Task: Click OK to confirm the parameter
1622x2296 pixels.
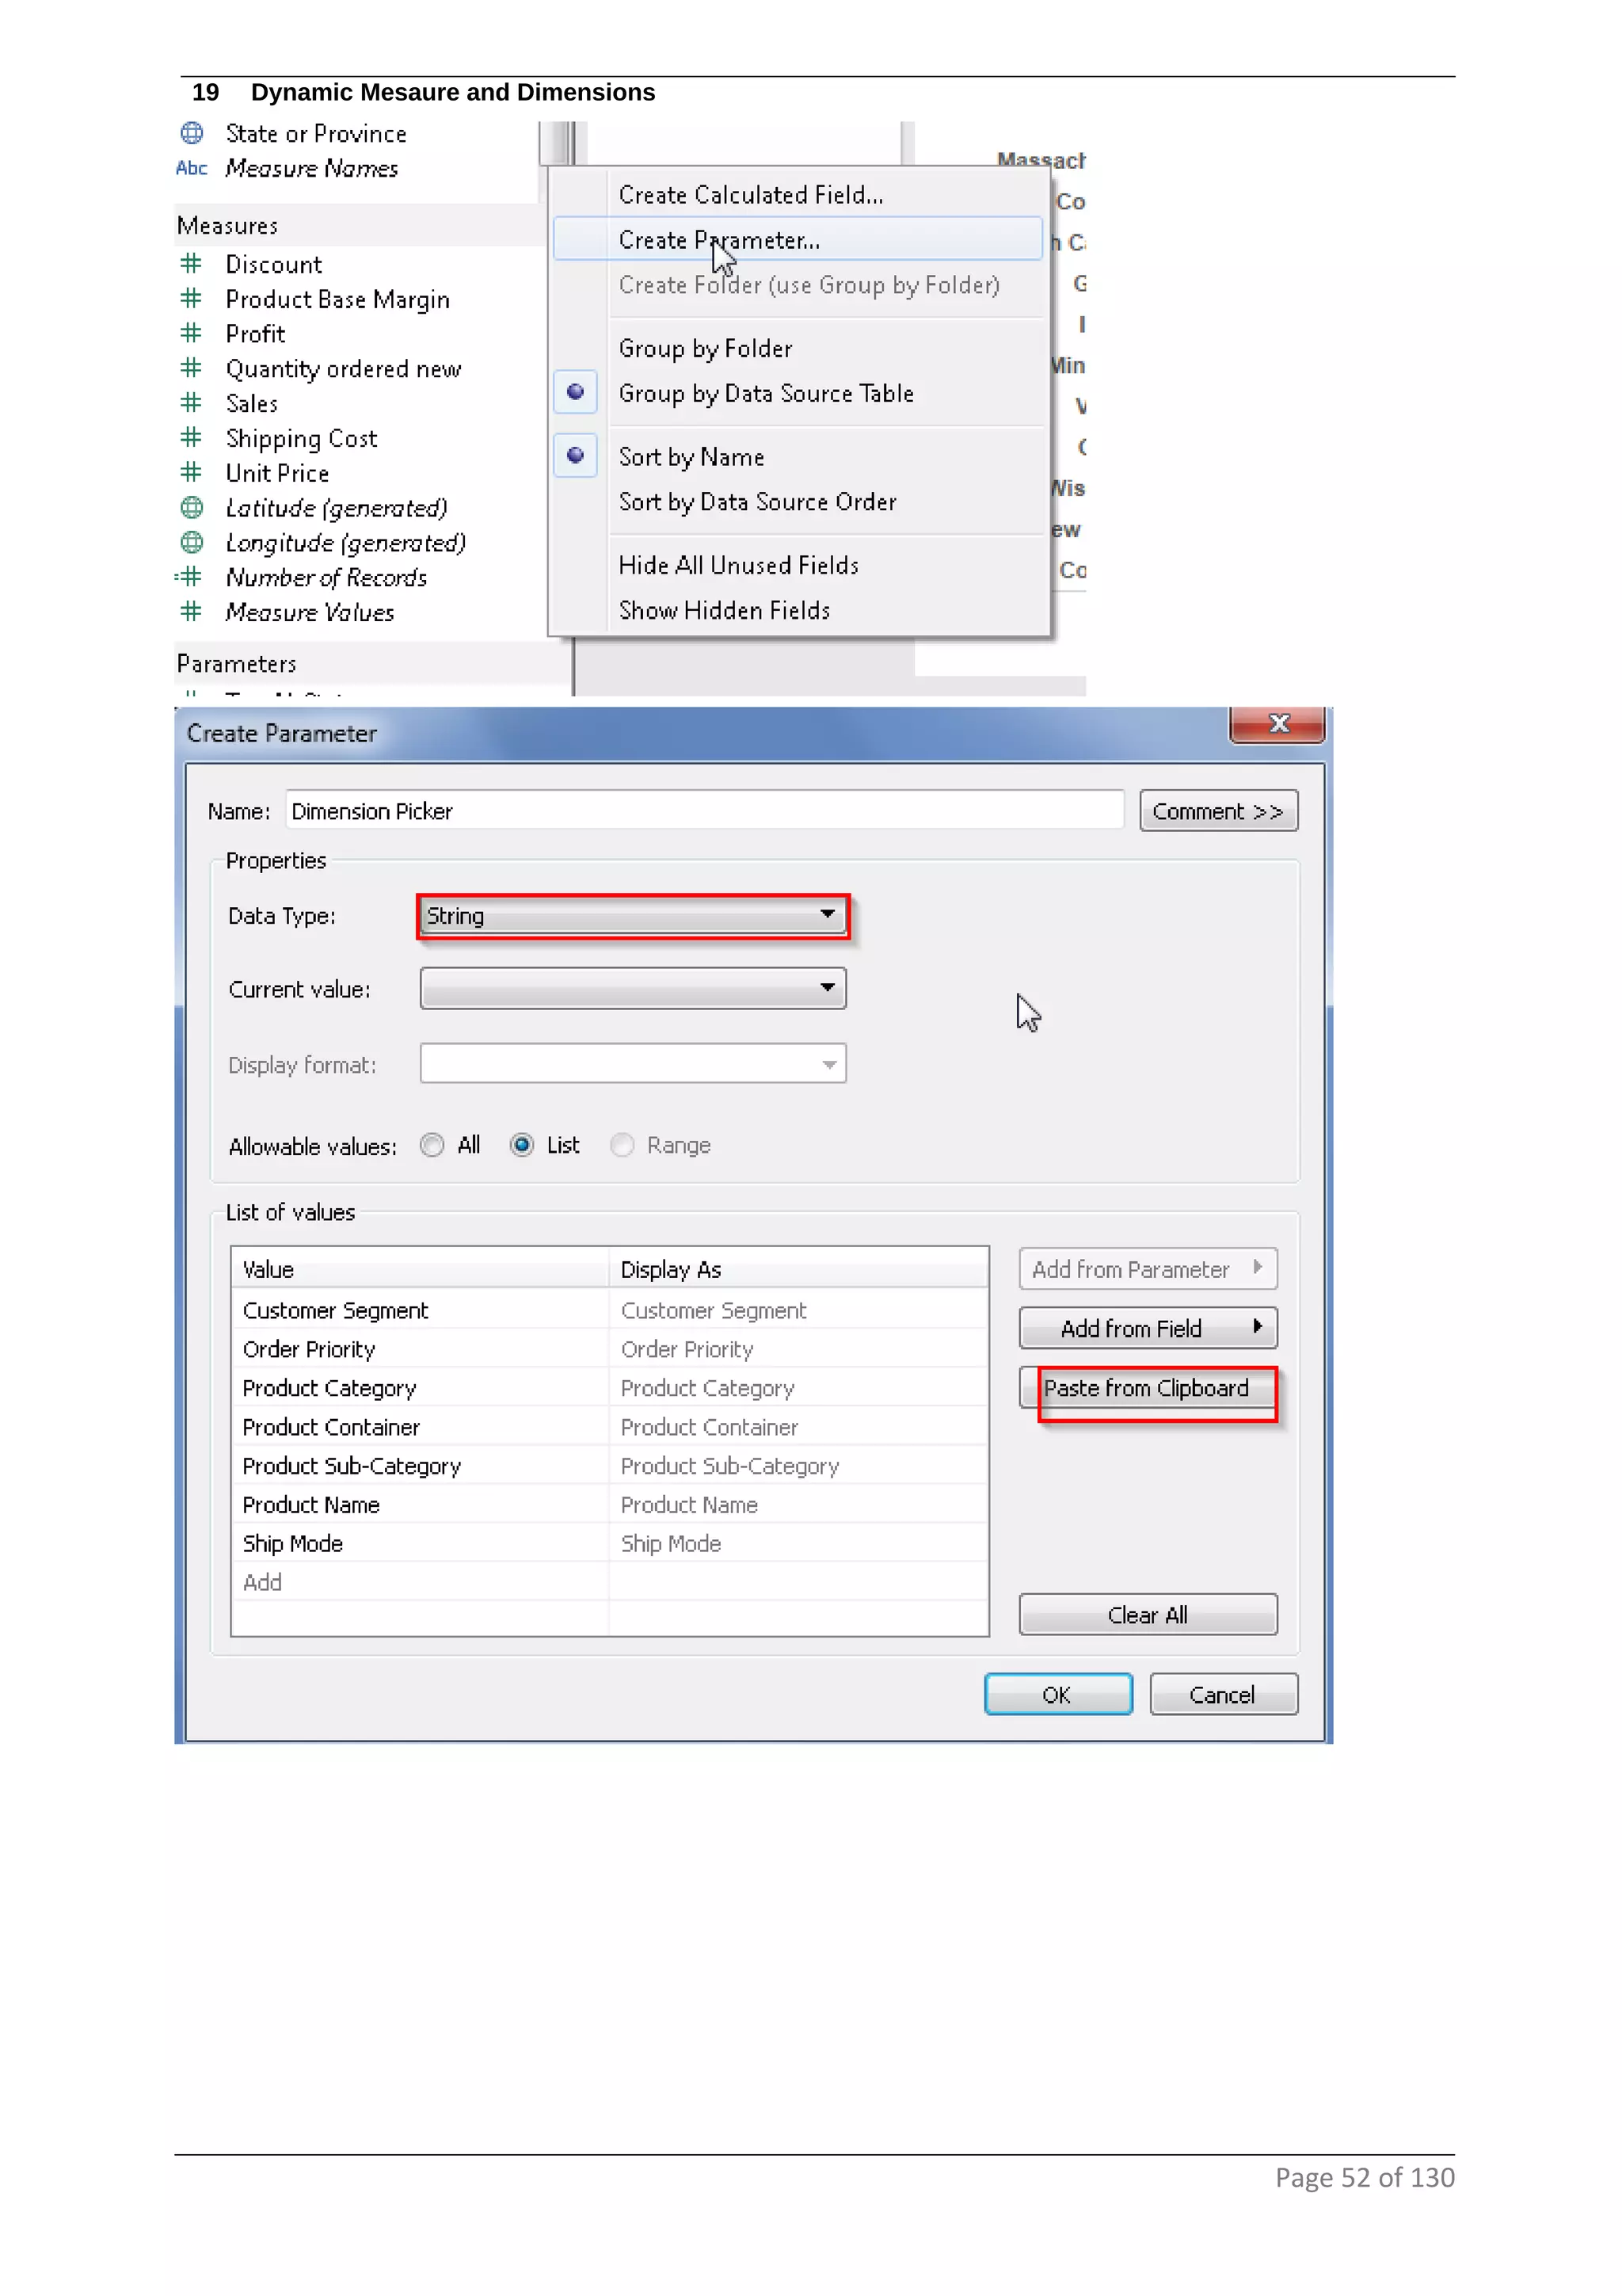Action: (1057, 1694)
